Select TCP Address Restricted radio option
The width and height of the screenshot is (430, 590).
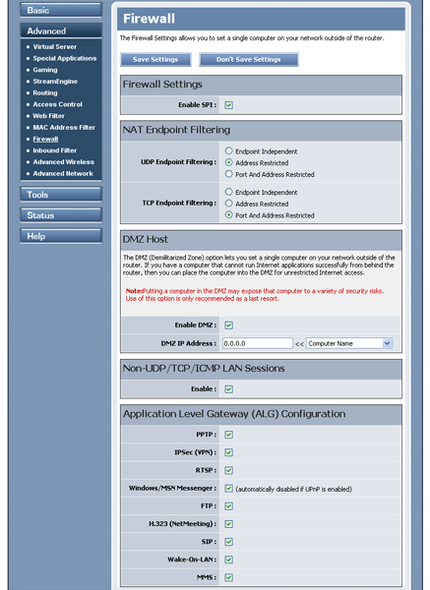point(228,204)
